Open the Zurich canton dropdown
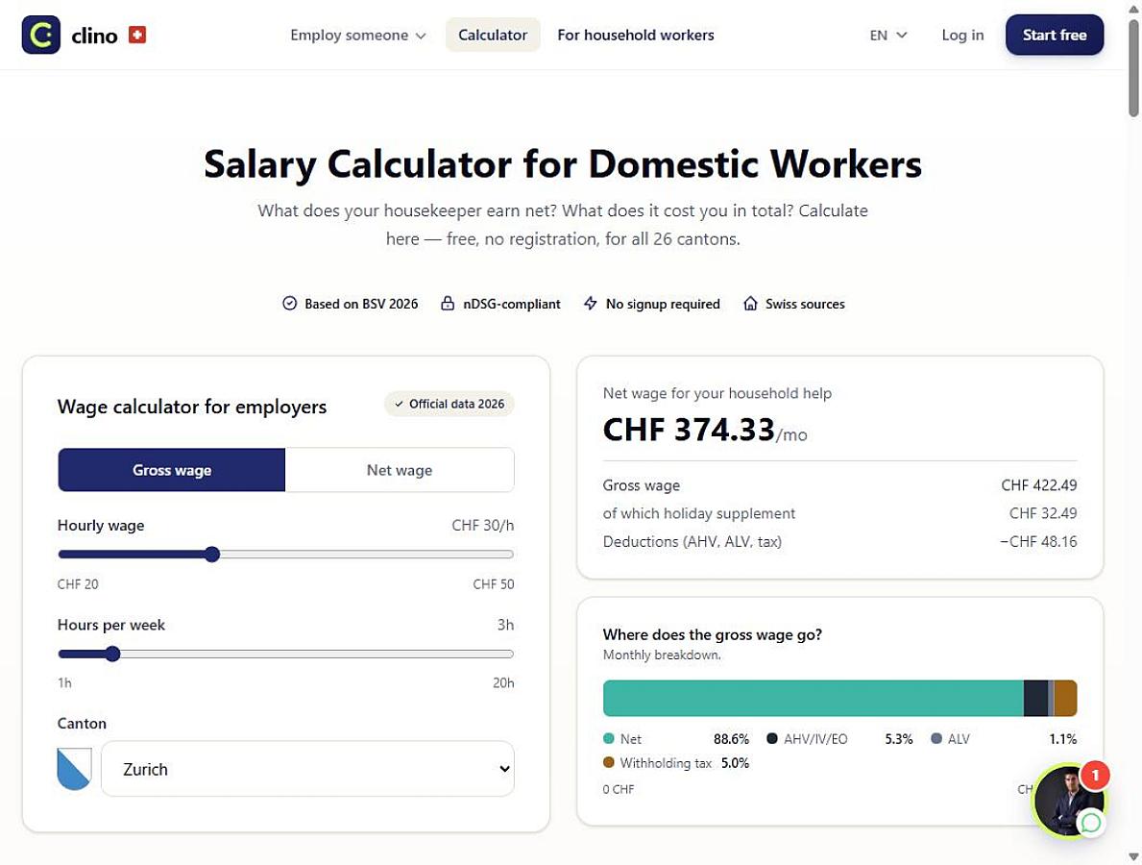Screen dimensions: 1142x865 (x=307, y=769)
